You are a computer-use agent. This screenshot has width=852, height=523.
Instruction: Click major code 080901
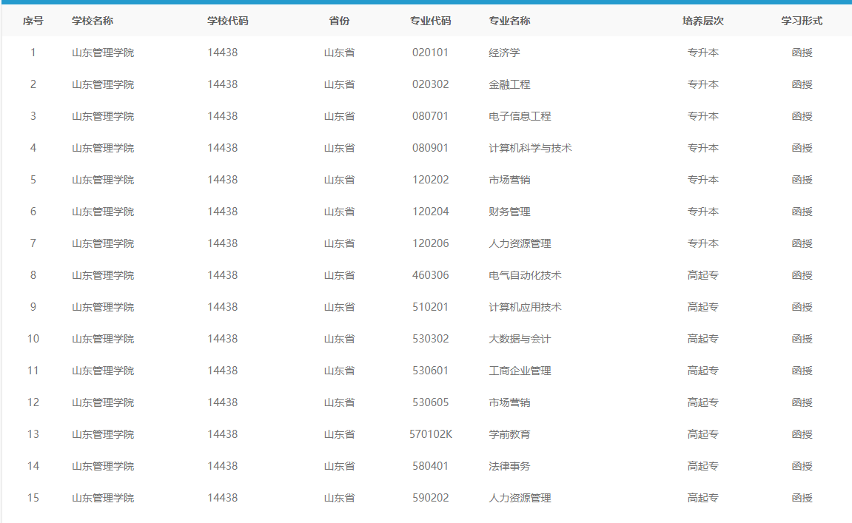tap(430, 148)
